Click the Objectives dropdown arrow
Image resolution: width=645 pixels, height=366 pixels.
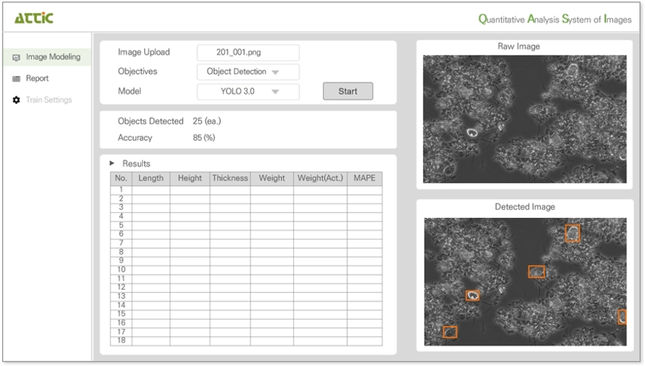pyautogui.click(x=275, y=72)
